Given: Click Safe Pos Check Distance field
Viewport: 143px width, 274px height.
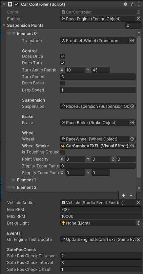Looking at the screenshot, I should click(101, 256).
